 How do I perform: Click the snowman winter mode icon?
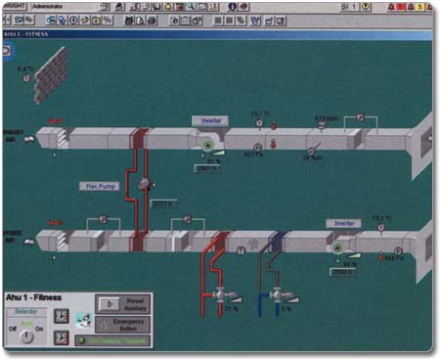click(x=84, y=321)
